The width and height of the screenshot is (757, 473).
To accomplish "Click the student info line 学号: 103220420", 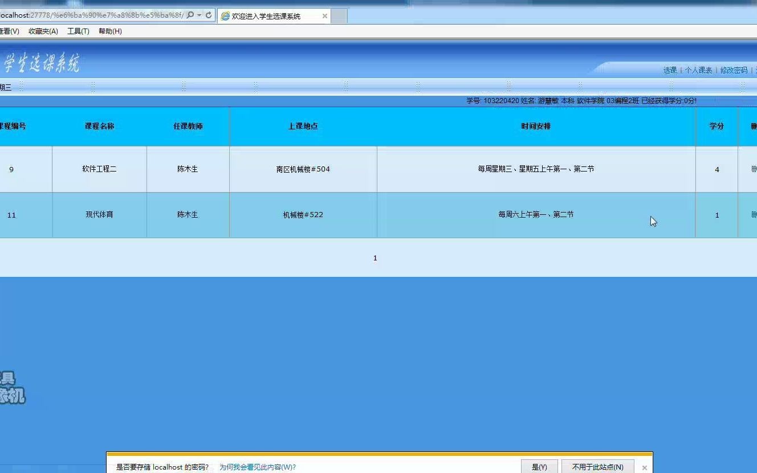I will tap(581, 101).
